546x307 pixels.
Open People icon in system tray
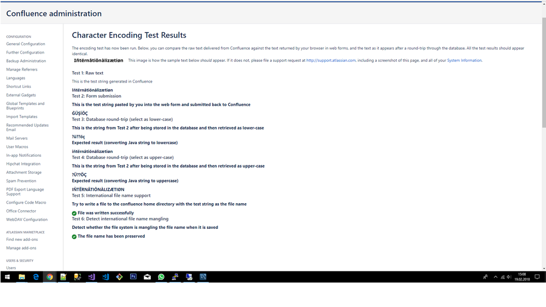click(485, 277)
